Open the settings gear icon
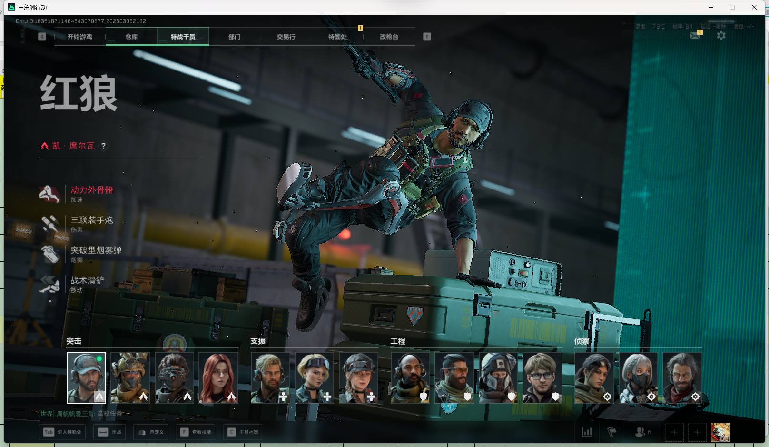769x447 pixels. [721, 36]
